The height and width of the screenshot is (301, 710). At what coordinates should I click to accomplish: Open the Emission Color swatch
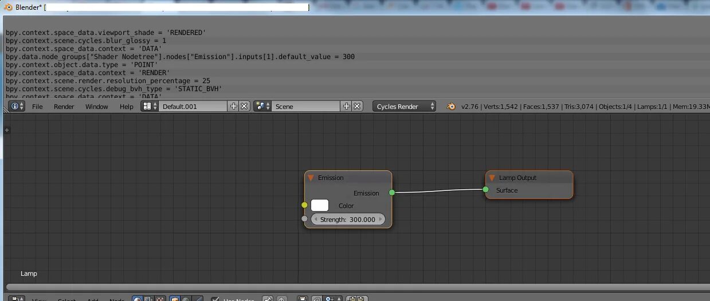point(320,205)
